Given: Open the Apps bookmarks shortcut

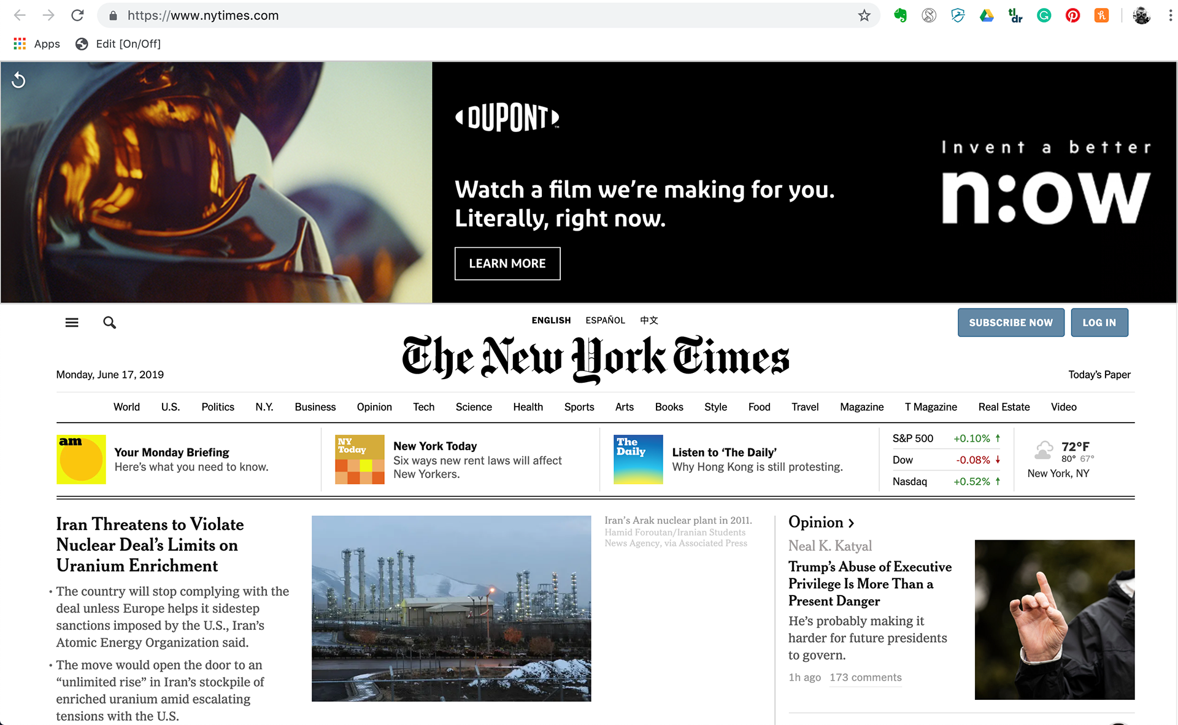Looking at the screenshot, I should [37, 44].
